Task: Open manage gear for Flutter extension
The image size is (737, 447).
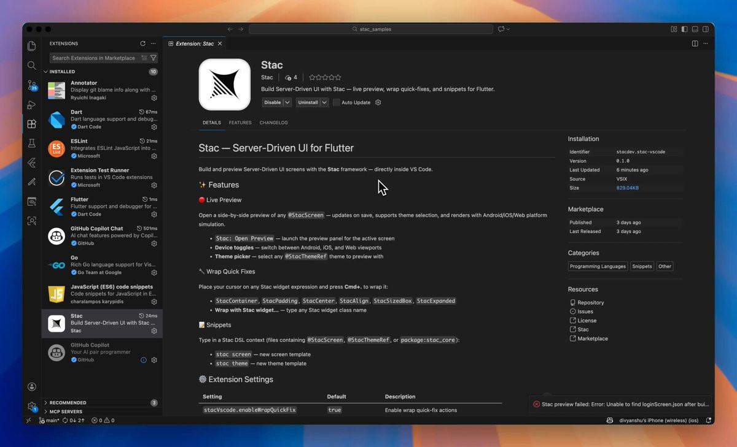Action: (154, 215)
